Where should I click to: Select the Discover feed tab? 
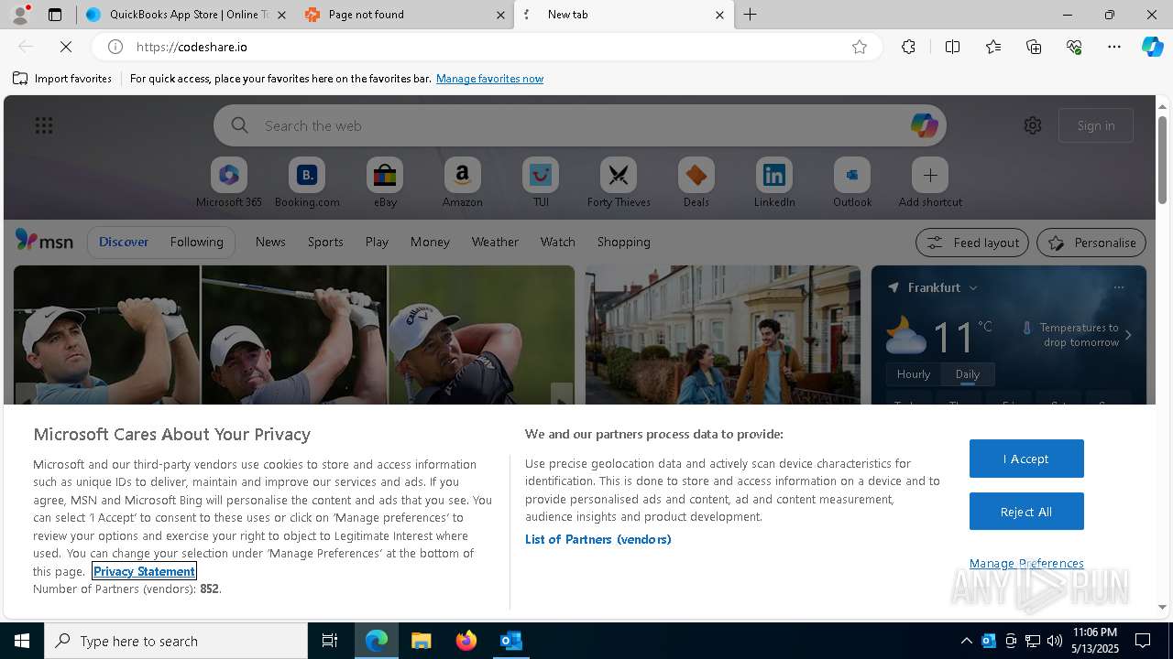[x=124, y=242]
